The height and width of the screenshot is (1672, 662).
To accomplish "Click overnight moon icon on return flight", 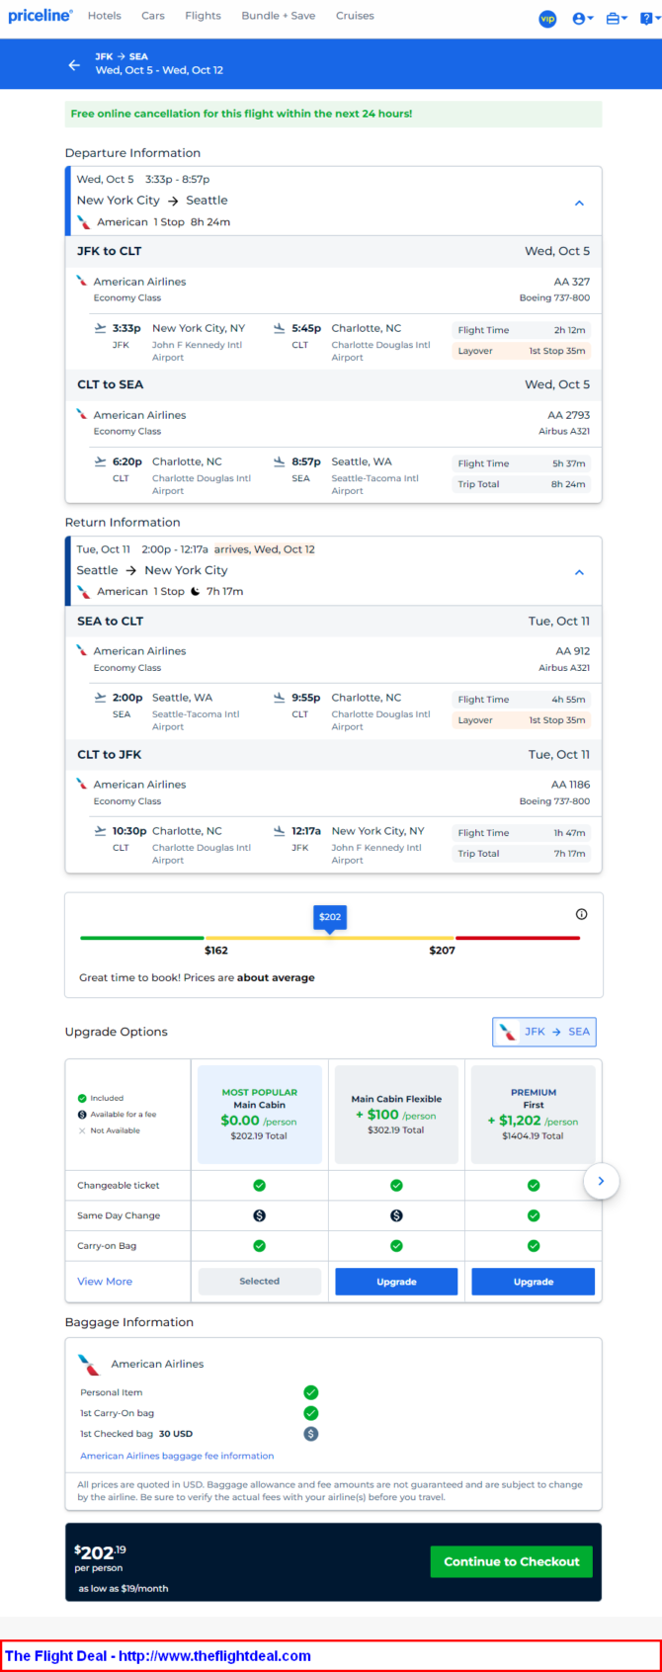I will 196,592.
